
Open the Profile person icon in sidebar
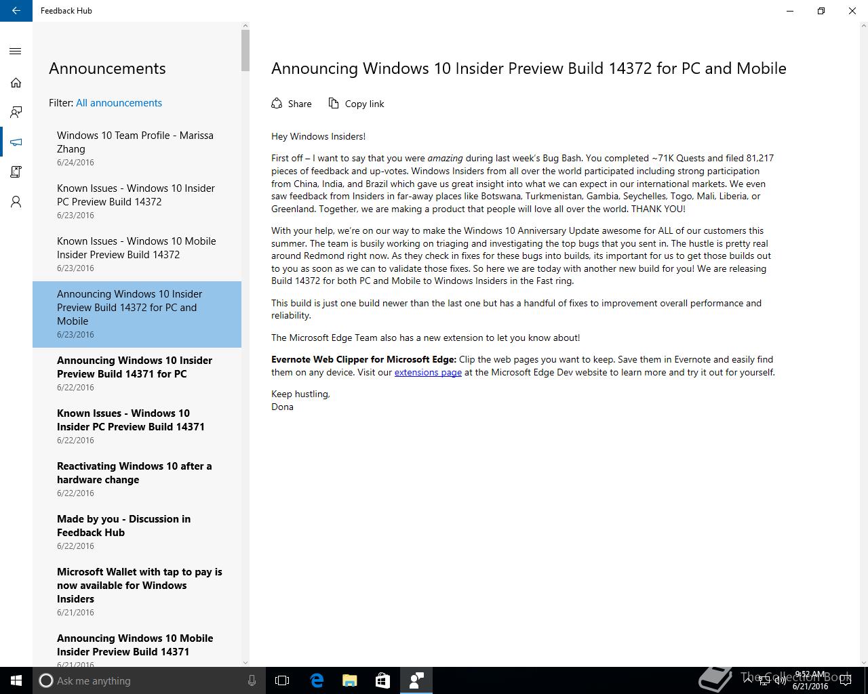16,202
